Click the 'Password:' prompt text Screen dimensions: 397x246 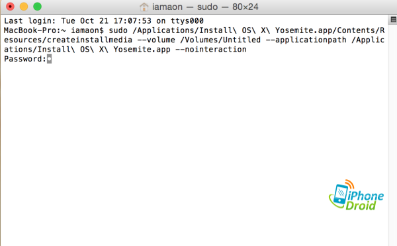(25, 59)
